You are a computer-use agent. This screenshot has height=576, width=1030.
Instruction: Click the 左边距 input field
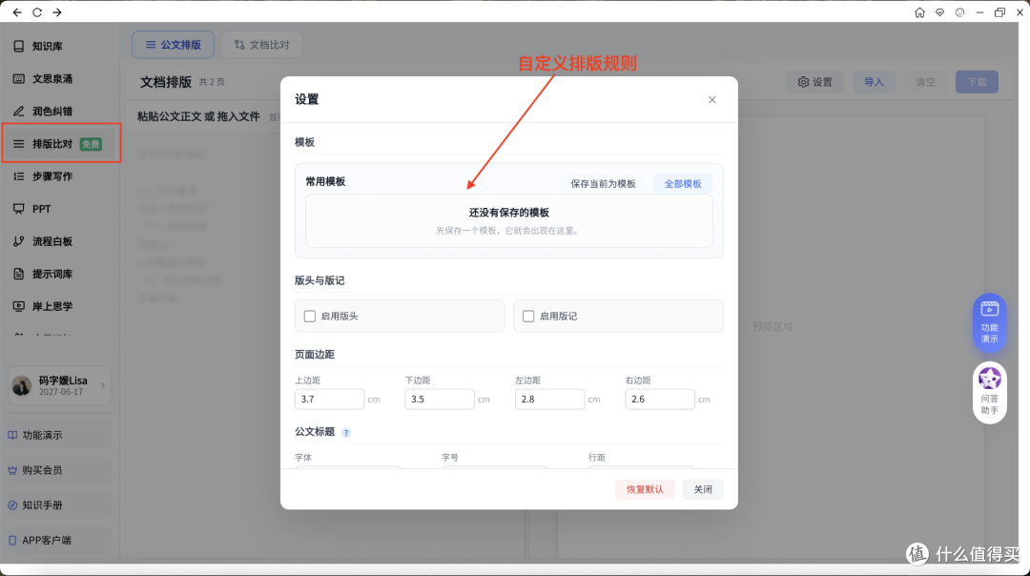tap(550, 400)
